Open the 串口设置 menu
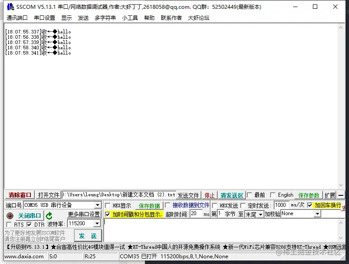This screenshot has height=264, width=349. click(x=45, y=18)
